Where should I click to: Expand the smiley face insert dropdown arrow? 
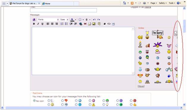pyautogui.click(x=83, y=20)
